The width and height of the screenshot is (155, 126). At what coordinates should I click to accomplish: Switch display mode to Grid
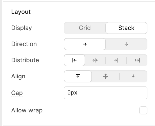click(x=85, y=28)
